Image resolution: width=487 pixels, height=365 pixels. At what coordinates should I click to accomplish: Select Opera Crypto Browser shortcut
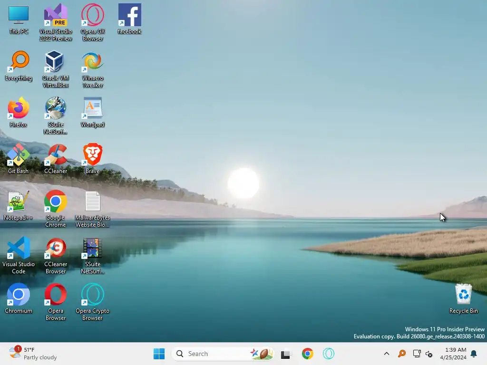click(x=93, y=302)
